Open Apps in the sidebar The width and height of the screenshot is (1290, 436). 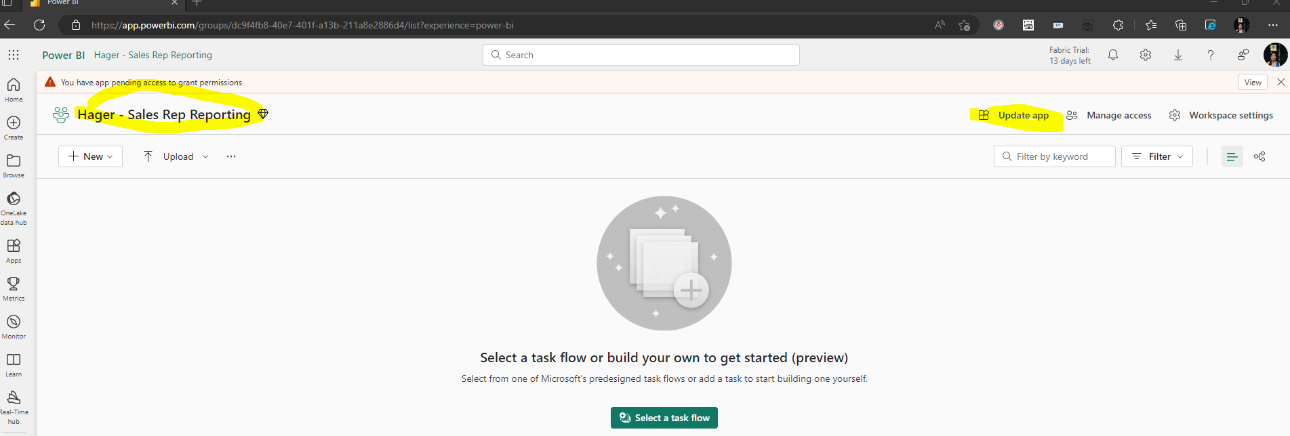[14, 250]
